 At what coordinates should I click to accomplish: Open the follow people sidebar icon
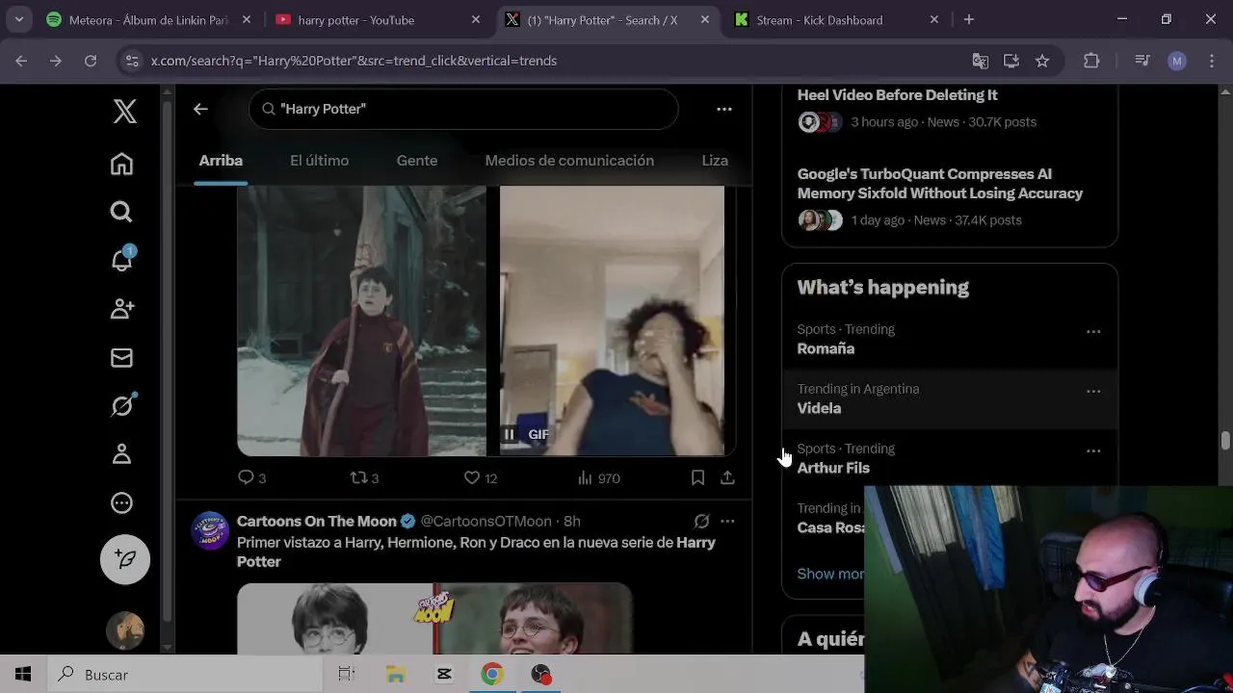coord(121,309)
